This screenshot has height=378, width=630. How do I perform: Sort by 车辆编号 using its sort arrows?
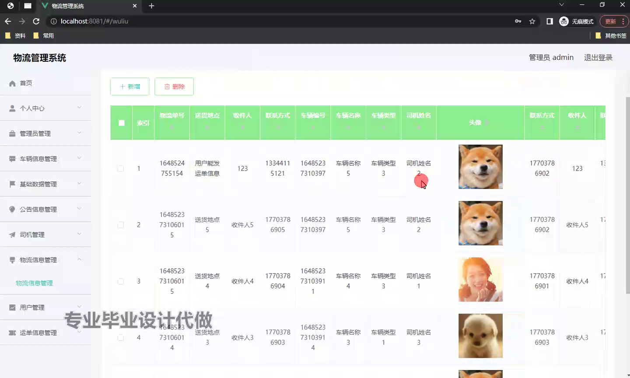click(313, 127)
